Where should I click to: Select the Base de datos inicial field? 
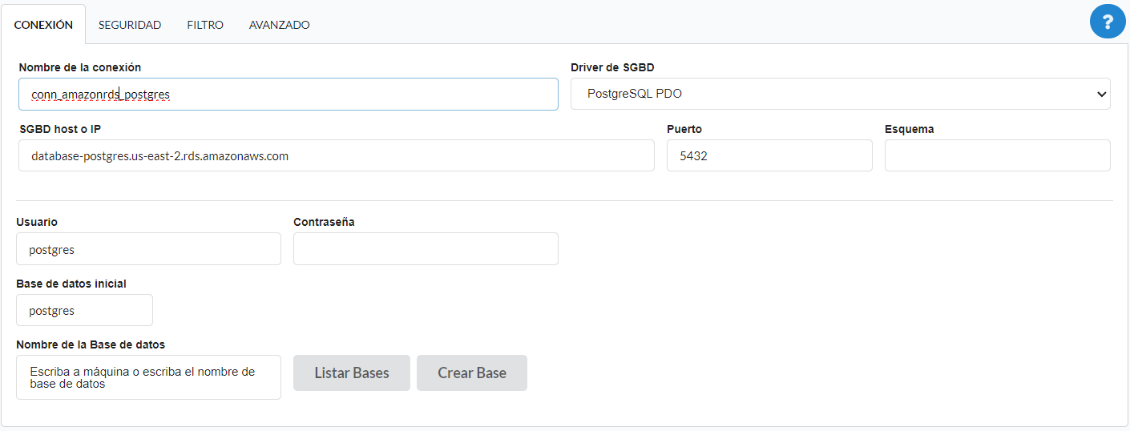click(84, 310)
